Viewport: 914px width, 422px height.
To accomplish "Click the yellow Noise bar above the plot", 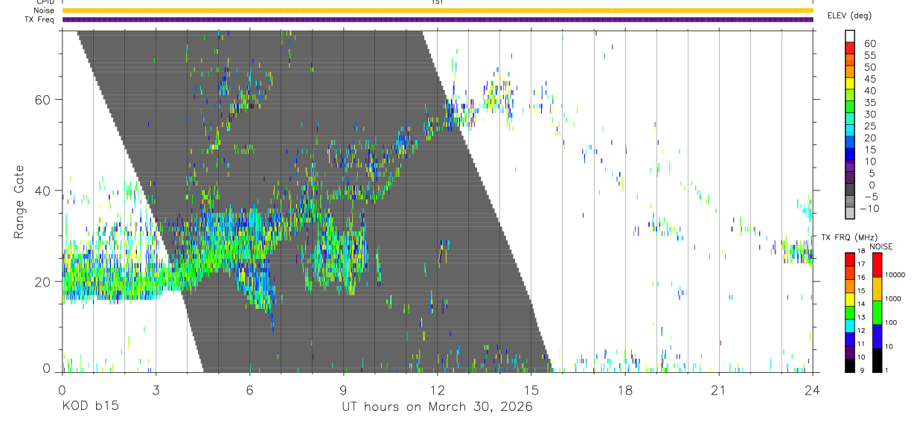I will (x=437, y=10).
